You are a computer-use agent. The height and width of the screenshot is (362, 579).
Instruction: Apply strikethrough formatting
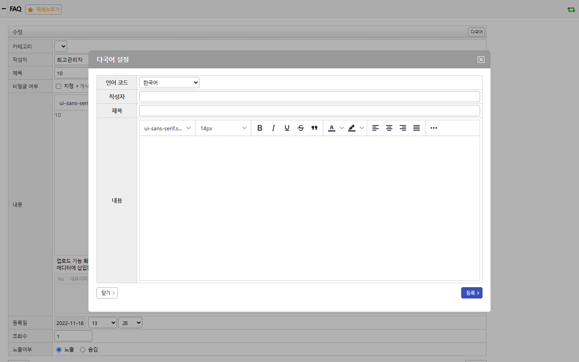click(x=301, y=128)
